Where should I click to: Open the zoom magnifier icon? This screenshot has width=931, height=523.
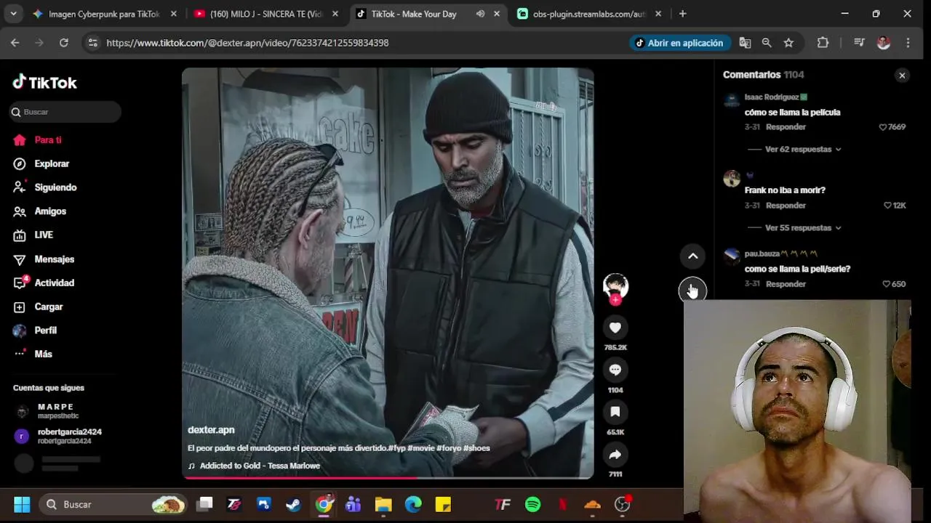767,43
